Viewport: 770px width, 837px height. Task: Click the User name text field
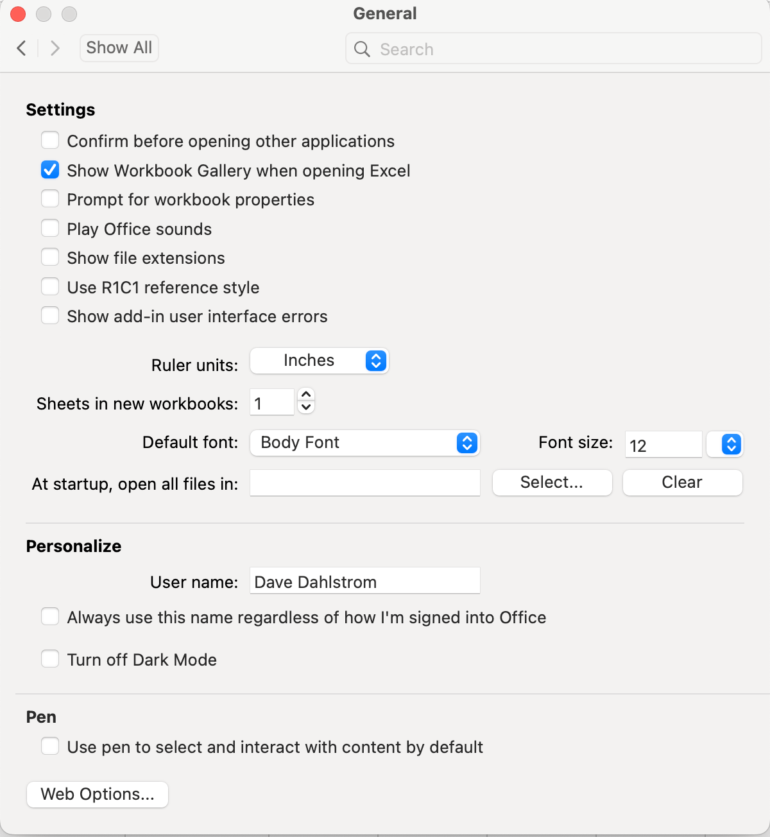pos(364,581)
